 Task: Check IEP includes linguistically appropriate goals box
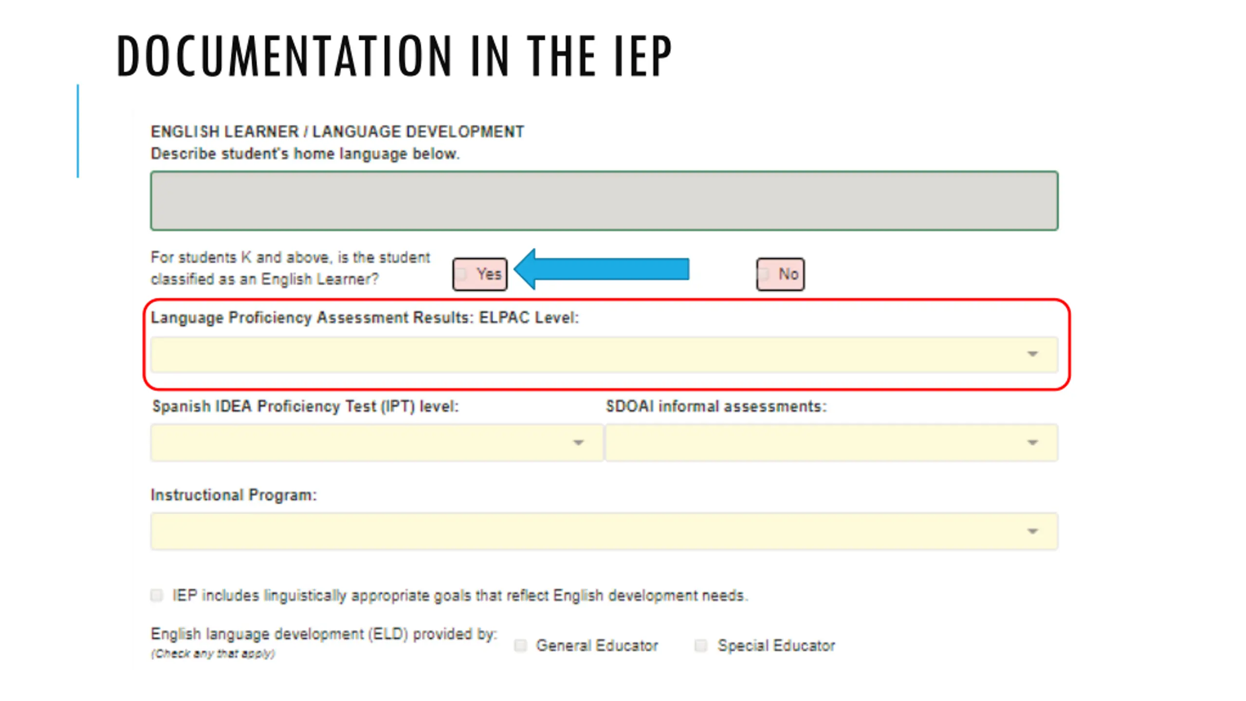point(157,595)
